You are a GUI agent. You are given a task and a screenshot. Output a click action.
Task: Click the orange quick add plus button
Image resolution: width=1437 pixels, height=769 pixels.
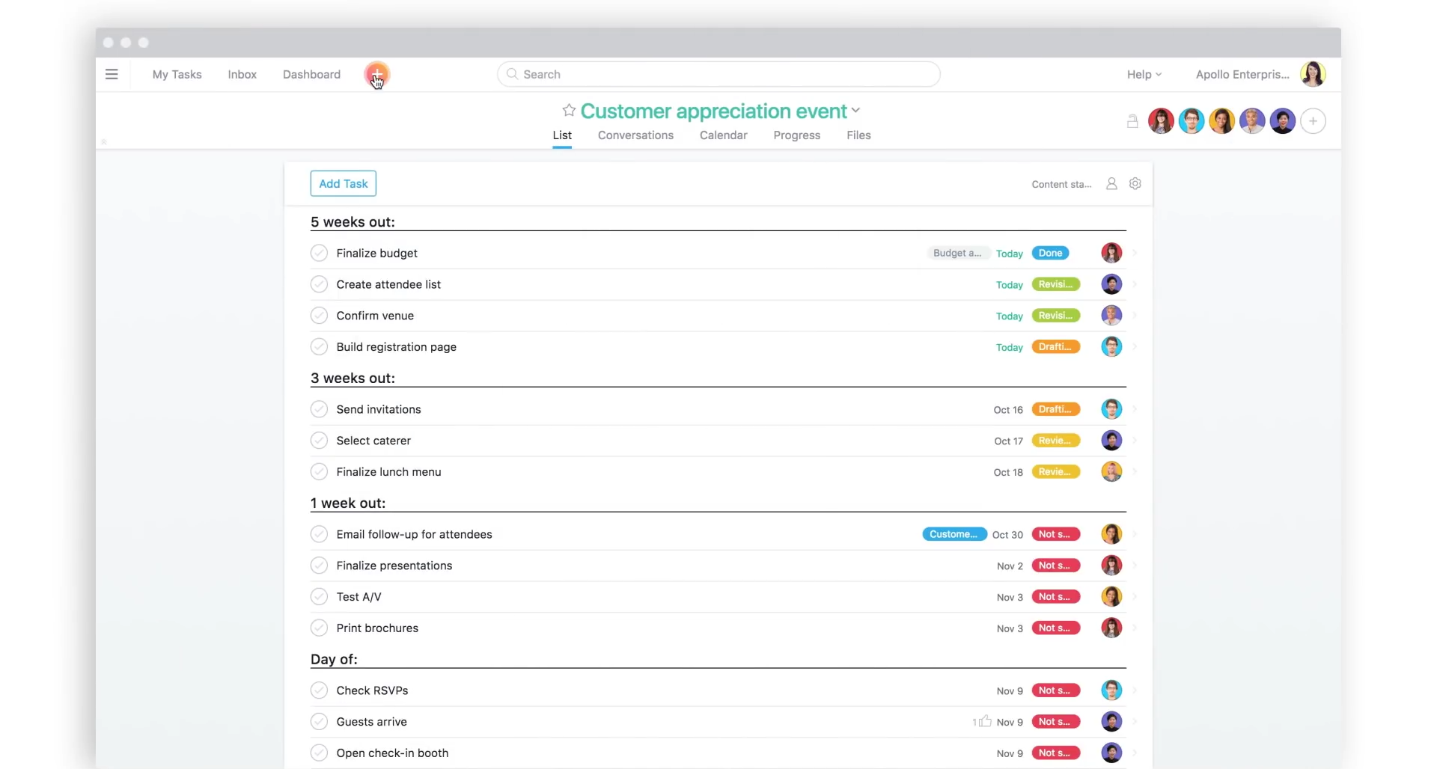[x=376, y=74]
